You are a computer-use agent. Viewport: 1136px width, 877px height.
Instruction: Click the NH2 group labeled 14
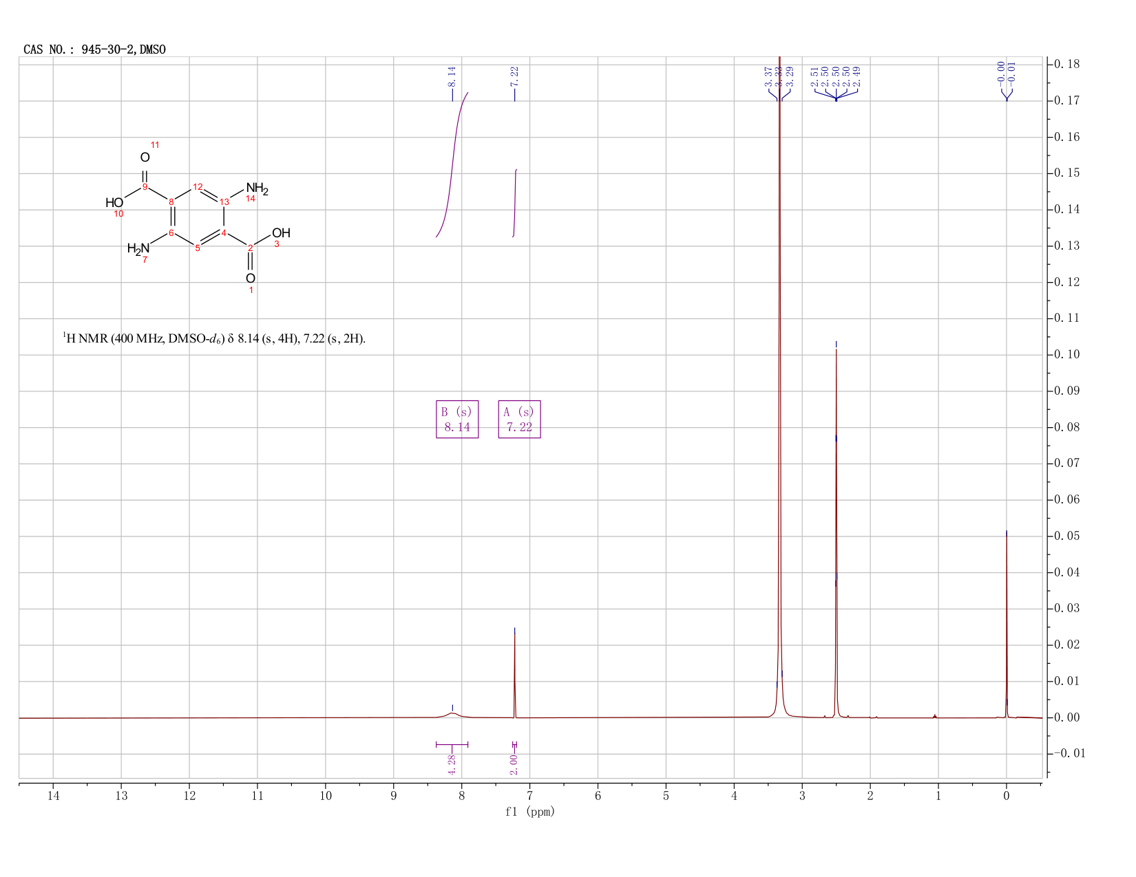click(257, 188)
